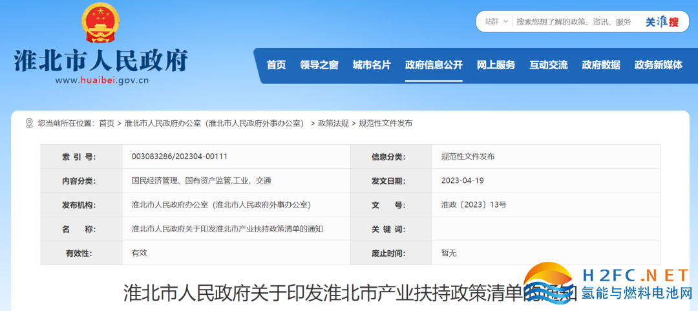Viewport: 698px width, 311px height.
Task: Click 淮北市人民政府办公室 breadcrumb link
Action: (x=214, y=123)
